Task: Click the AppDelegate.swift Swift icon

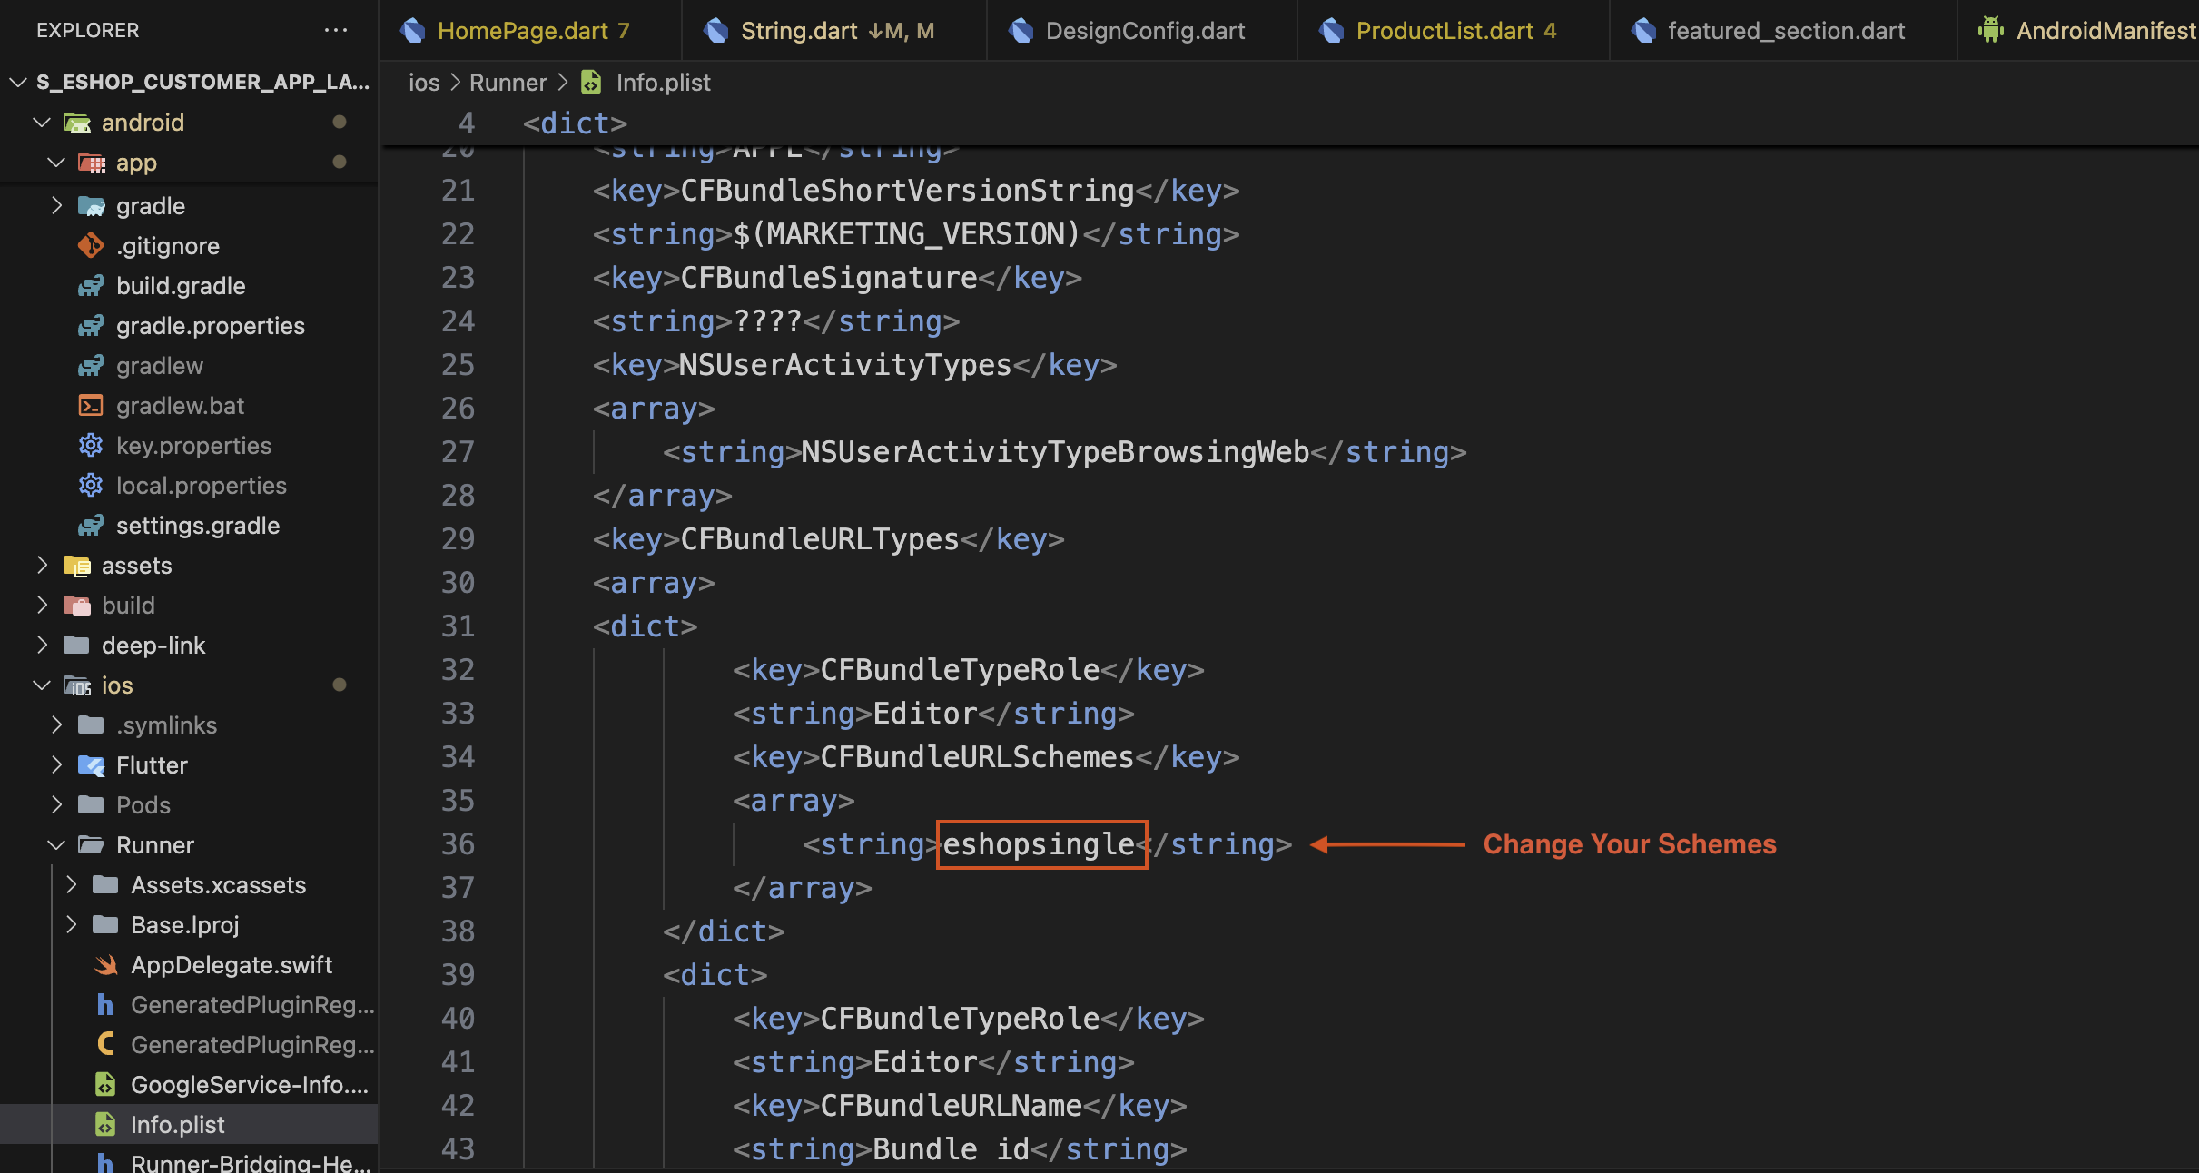Action: 106,964
